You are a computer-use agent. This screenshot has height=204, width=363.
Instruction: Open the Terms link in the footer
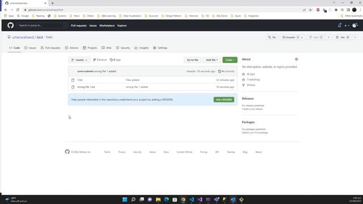pos(107,152)
